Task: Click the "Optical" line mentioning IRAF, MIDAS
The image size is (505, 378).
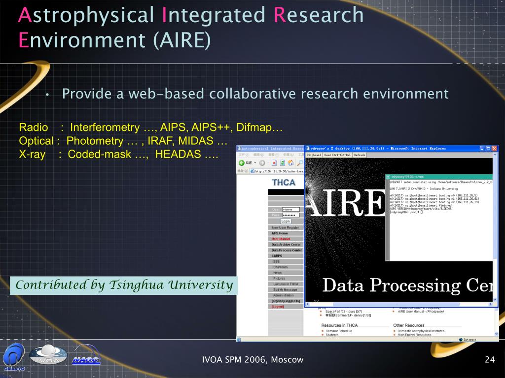Action: coord(123,141)
